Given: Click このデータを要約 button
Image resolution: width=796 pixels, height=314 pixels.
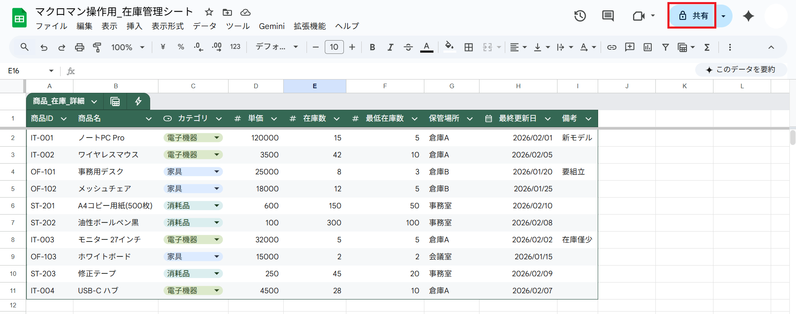Looking at the screenshot, I should (741, 70).
